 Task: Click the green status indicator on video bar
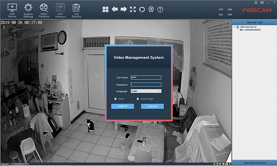214,164
